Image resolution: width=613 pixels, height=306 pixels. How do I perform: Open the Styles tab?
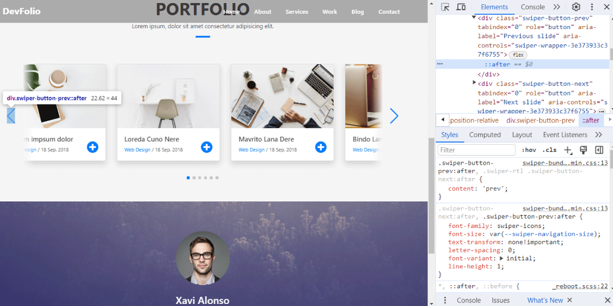450,135
